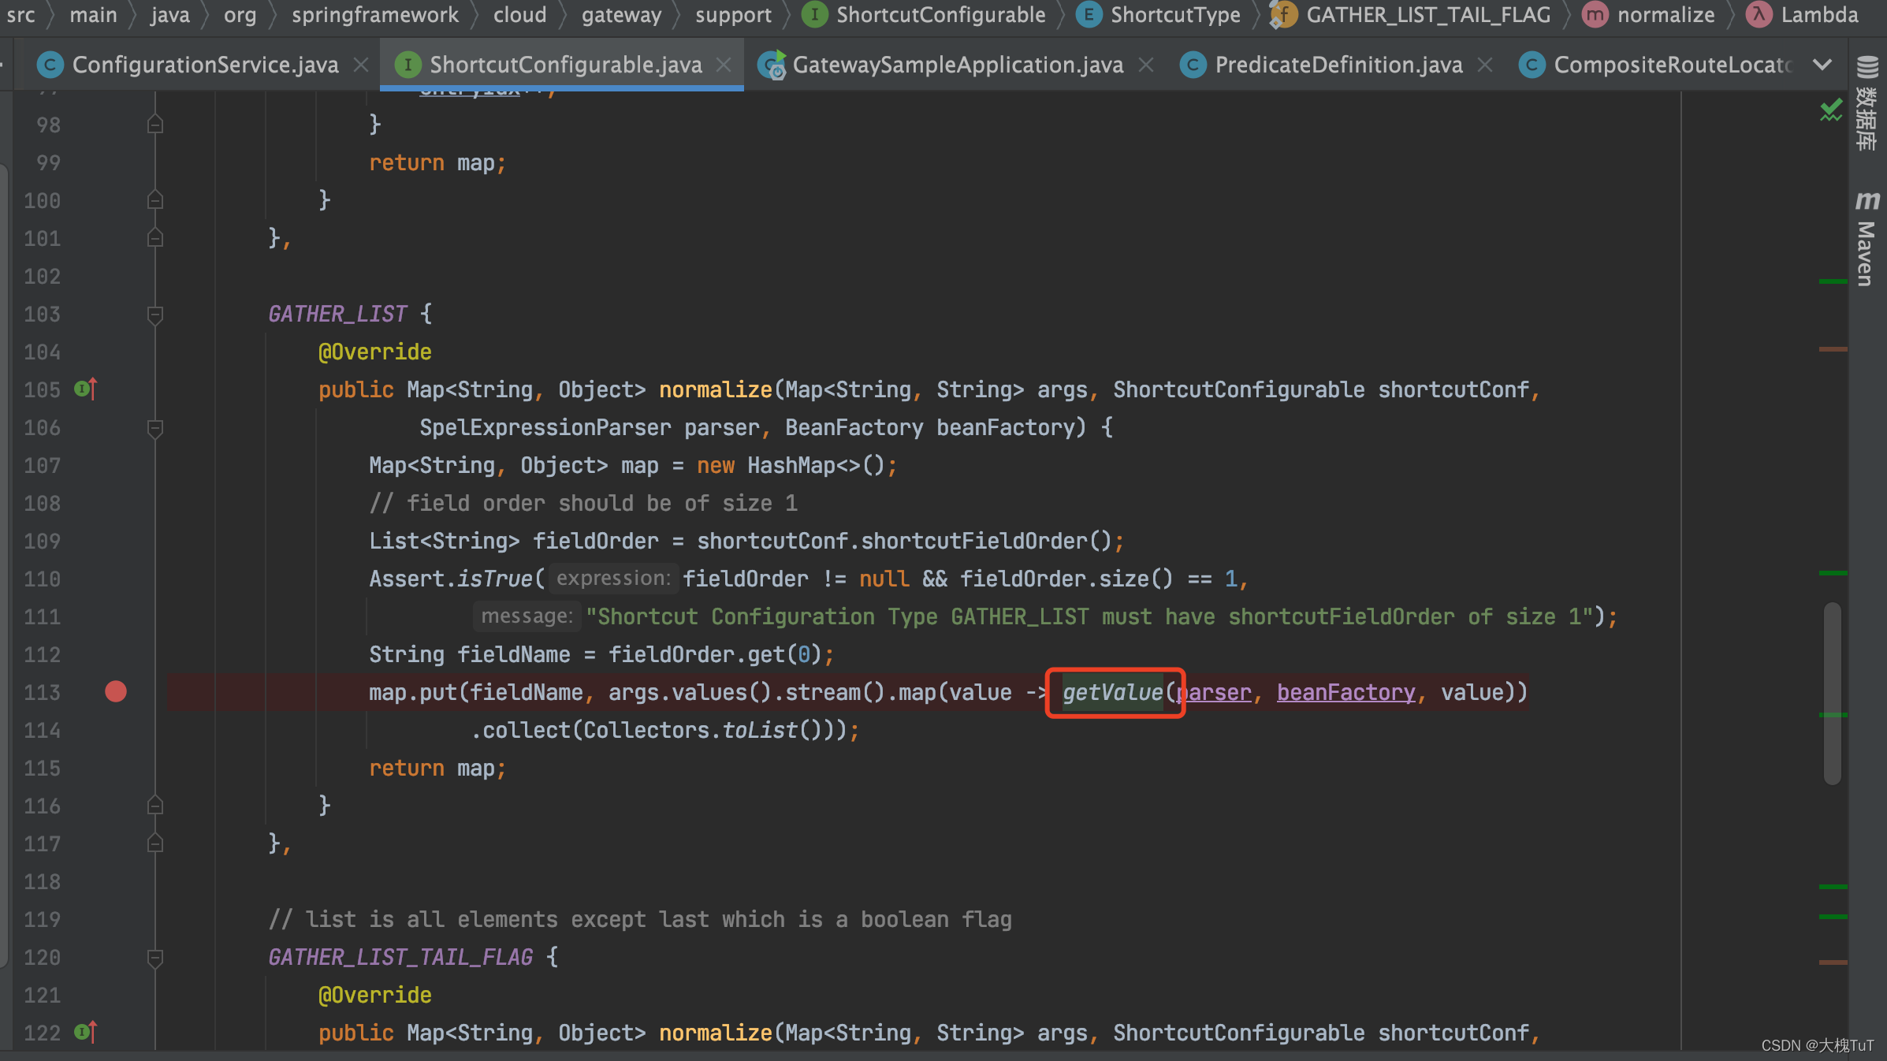
Task: Switch to GatewaySampleApplication.java tab
Action: [957, 65]
